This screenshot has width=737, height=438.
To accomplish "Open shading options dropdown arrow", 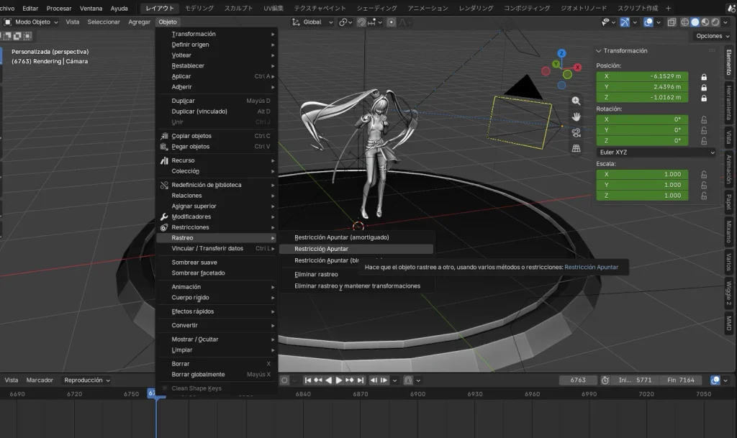I will 725,22.
